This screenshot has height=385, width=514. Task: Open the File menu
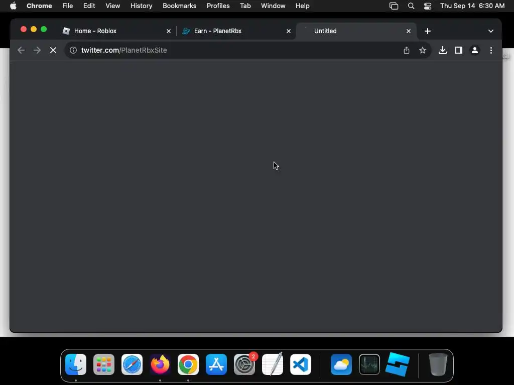68,6
